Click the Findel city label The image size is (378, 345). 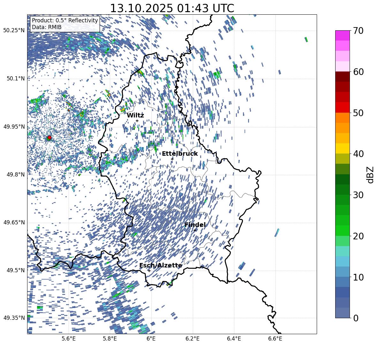[195, 225]
